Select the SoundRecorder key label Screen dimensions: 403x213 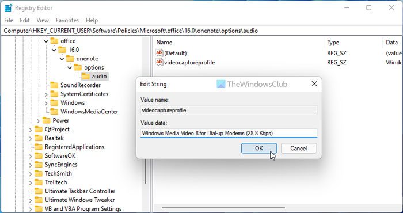(x=81, y=85)
